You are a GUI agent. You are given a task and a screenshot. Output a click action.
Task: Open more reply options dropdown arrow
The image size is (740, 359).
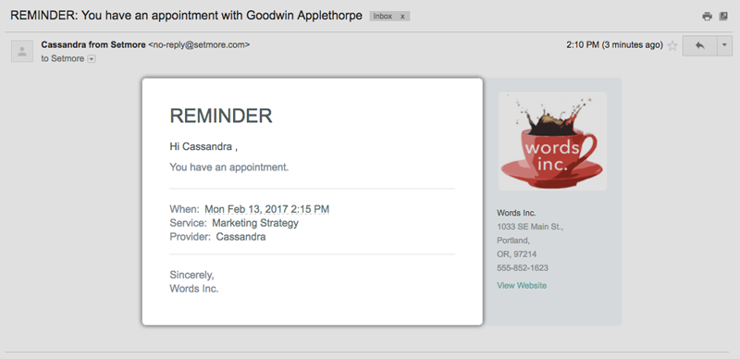[x=725, y=46]
